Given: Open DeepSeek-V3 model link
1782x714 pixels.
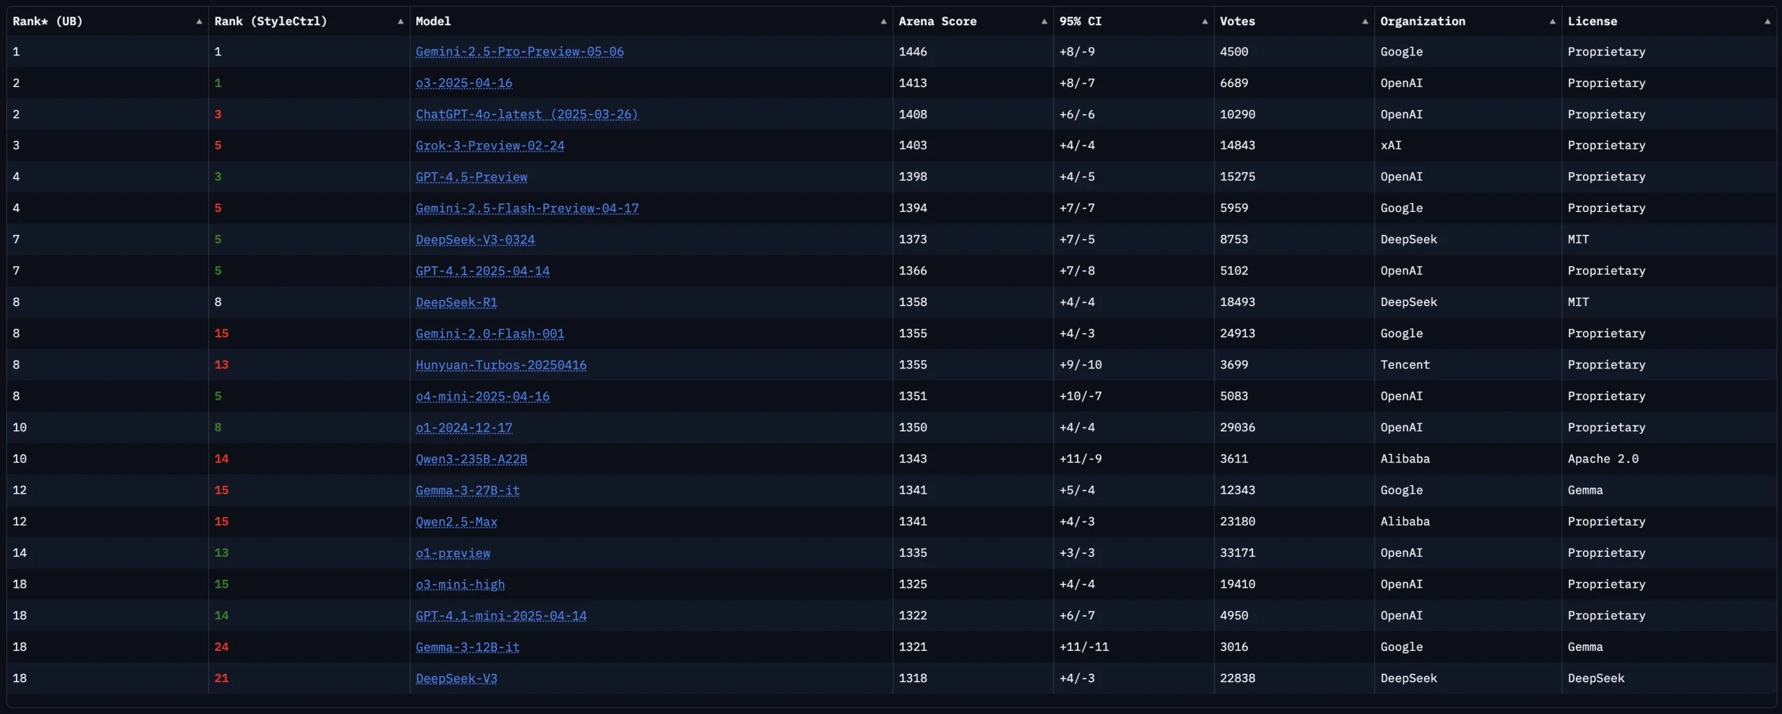Looking at the screenshot, I should [x=457, y=678].
